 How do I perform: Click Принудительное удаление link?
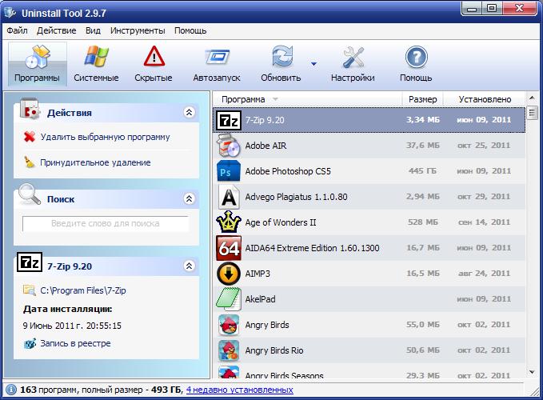95,162
